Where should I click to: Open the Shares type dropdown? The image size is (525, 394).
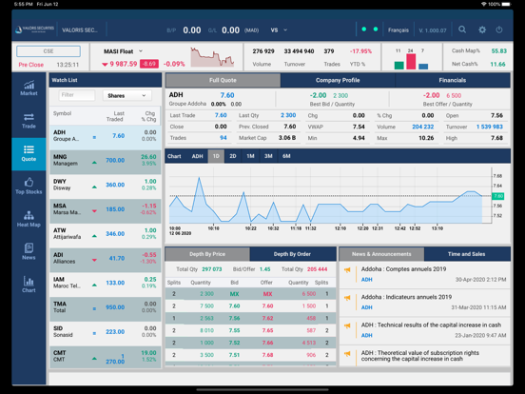click(x=126, y=95)
